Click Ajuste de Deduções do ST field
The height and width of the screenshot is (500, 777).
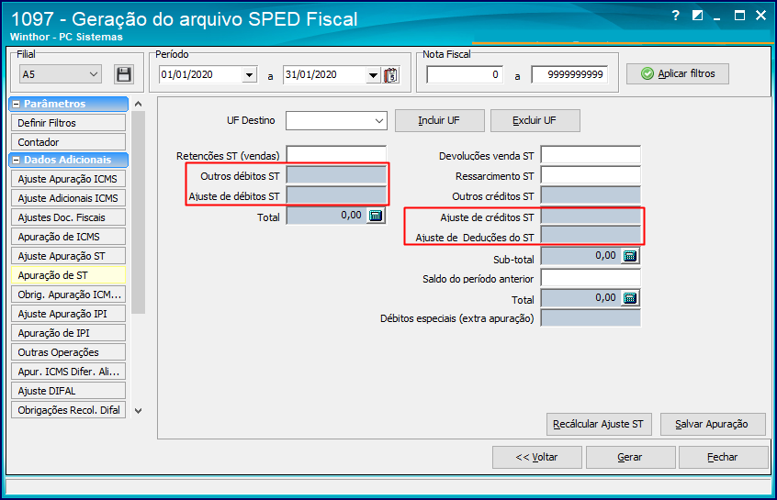click(x=591, y=235)
